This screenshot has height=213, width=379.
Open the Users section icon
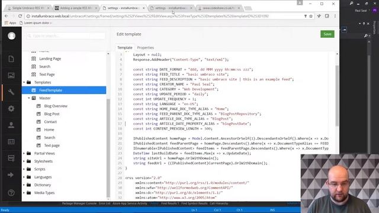tap(11, 125)
